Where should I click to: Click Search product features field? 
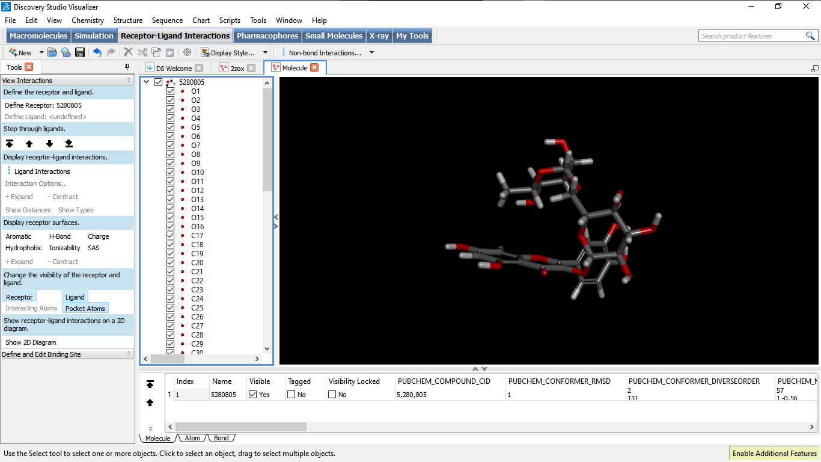[751, 36]
